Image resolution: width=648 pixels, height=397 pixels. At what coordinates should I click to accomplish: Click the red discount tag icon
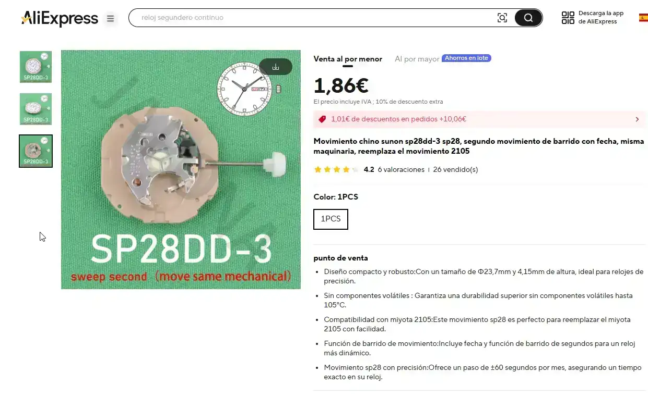pyautogui.click(x=322, y=119)
